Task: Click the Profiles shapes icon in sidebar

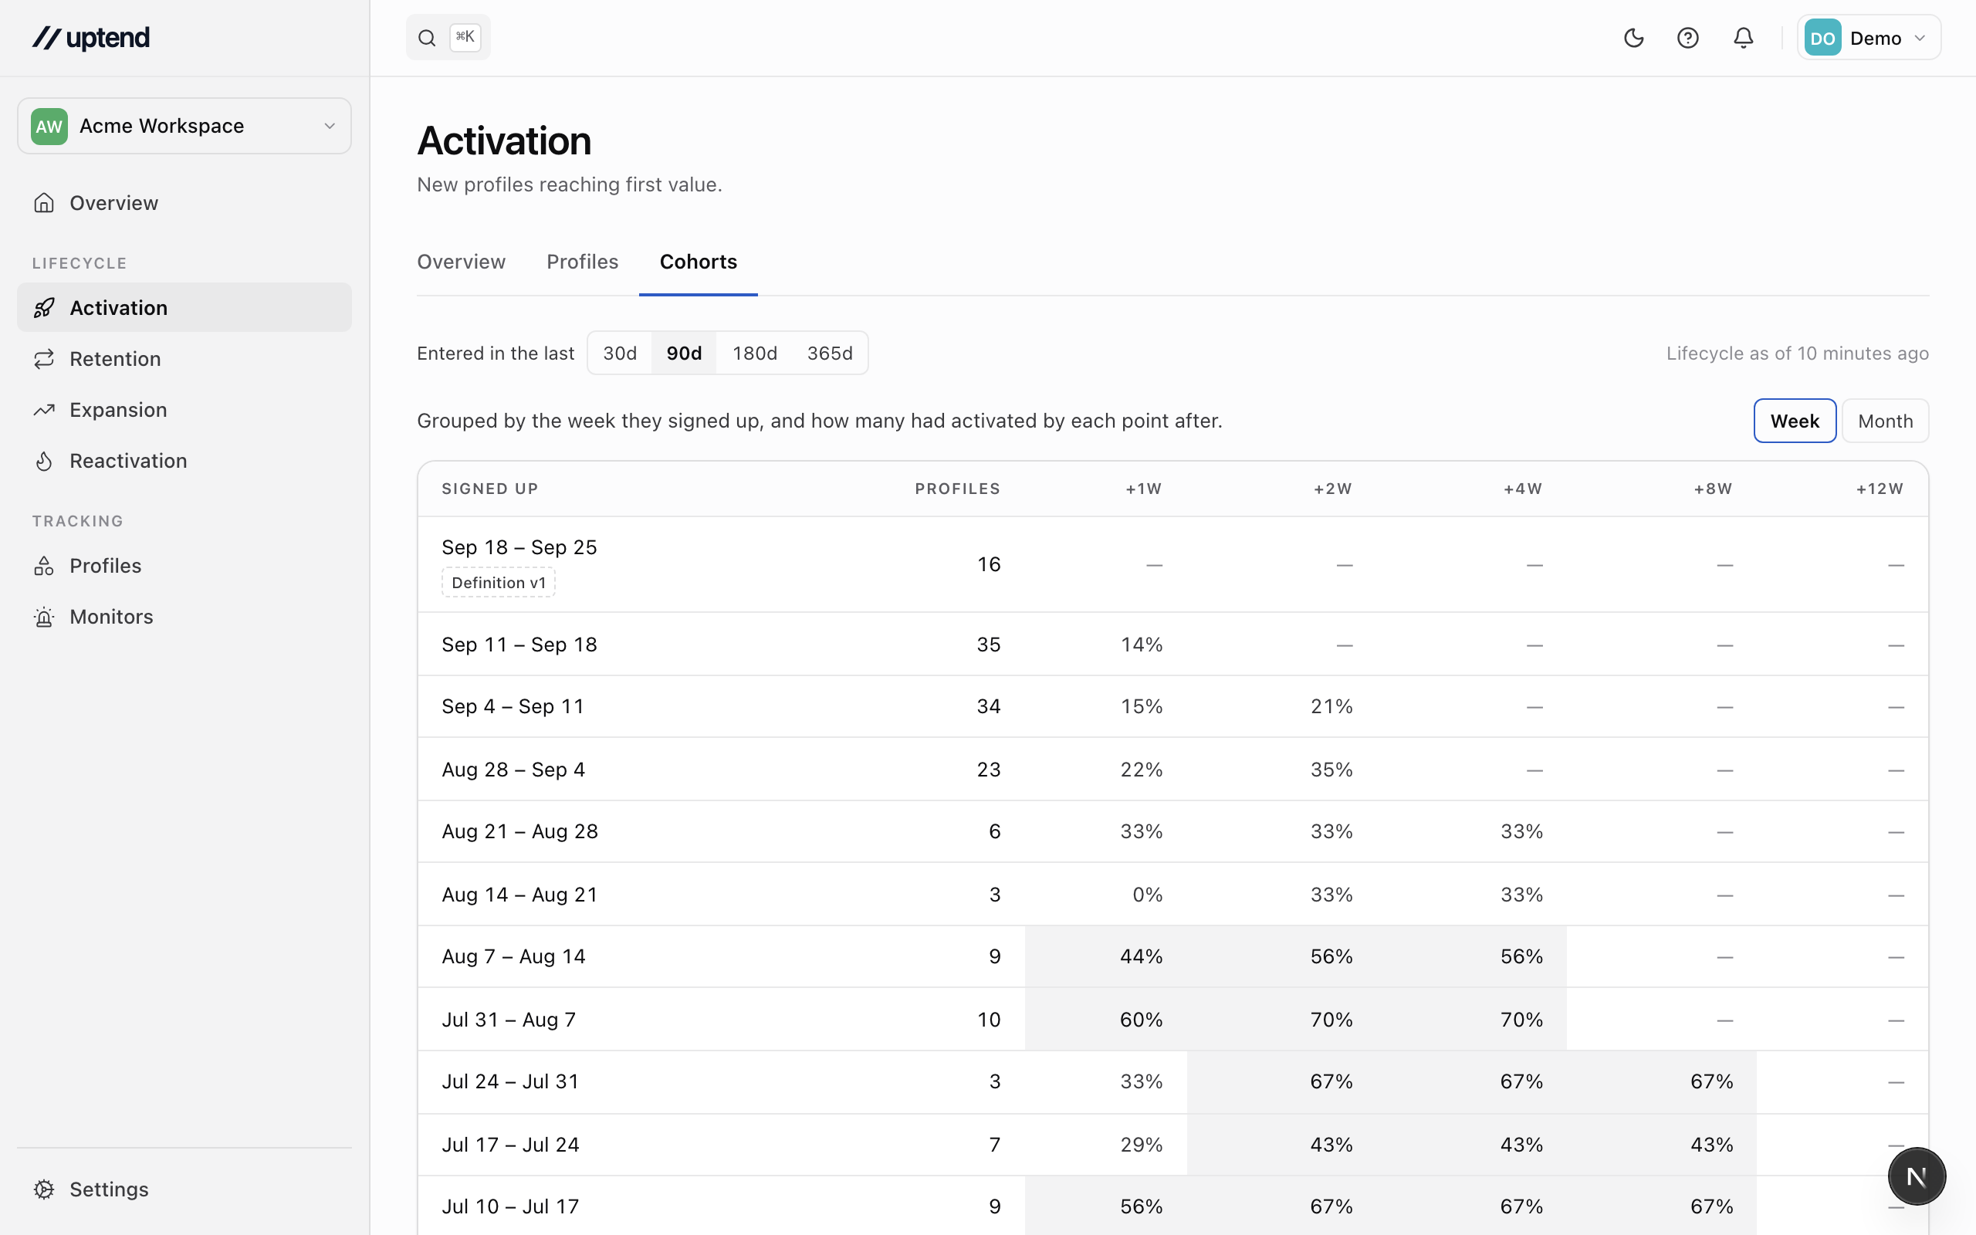Action: tap(44, 565)
